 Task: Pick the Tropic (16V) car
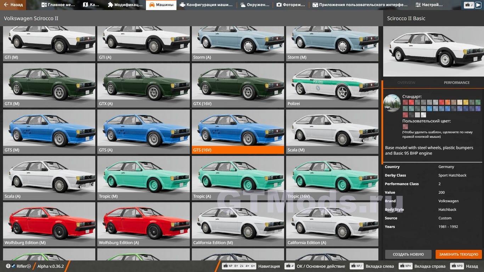332,178
